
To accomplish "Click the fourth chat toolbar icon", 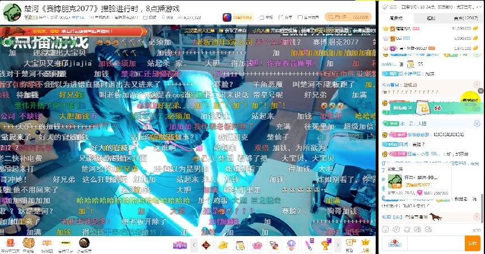I will (x=418, y=229).
